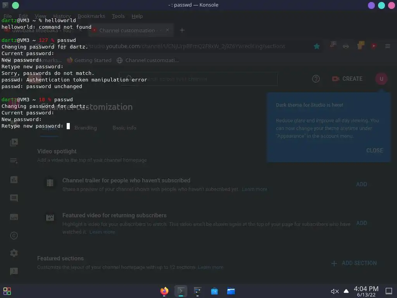Open Settings gear in YouTube Studio sidebar
Screen dimensions: 397x298
click(14, 253)
